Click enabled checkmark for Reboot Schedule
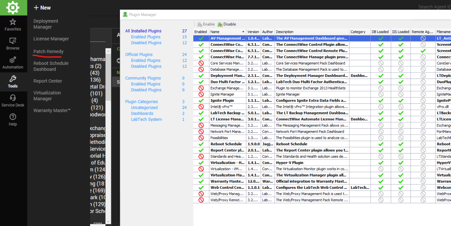The width and height of the screenshot is (451, 226). [201, 144]
